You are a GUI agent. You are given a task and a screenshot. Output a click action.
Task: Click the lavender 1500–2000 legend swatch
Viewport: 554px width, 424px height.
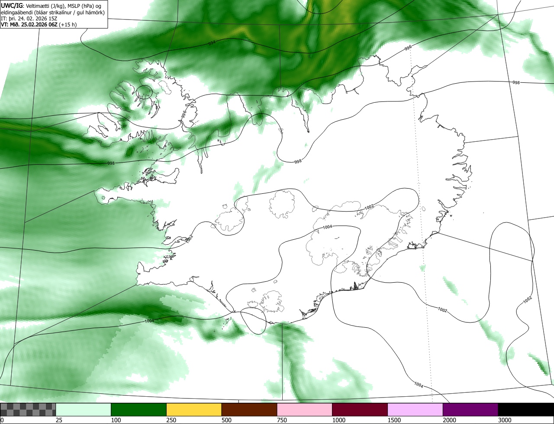click(x=415, y=409)
